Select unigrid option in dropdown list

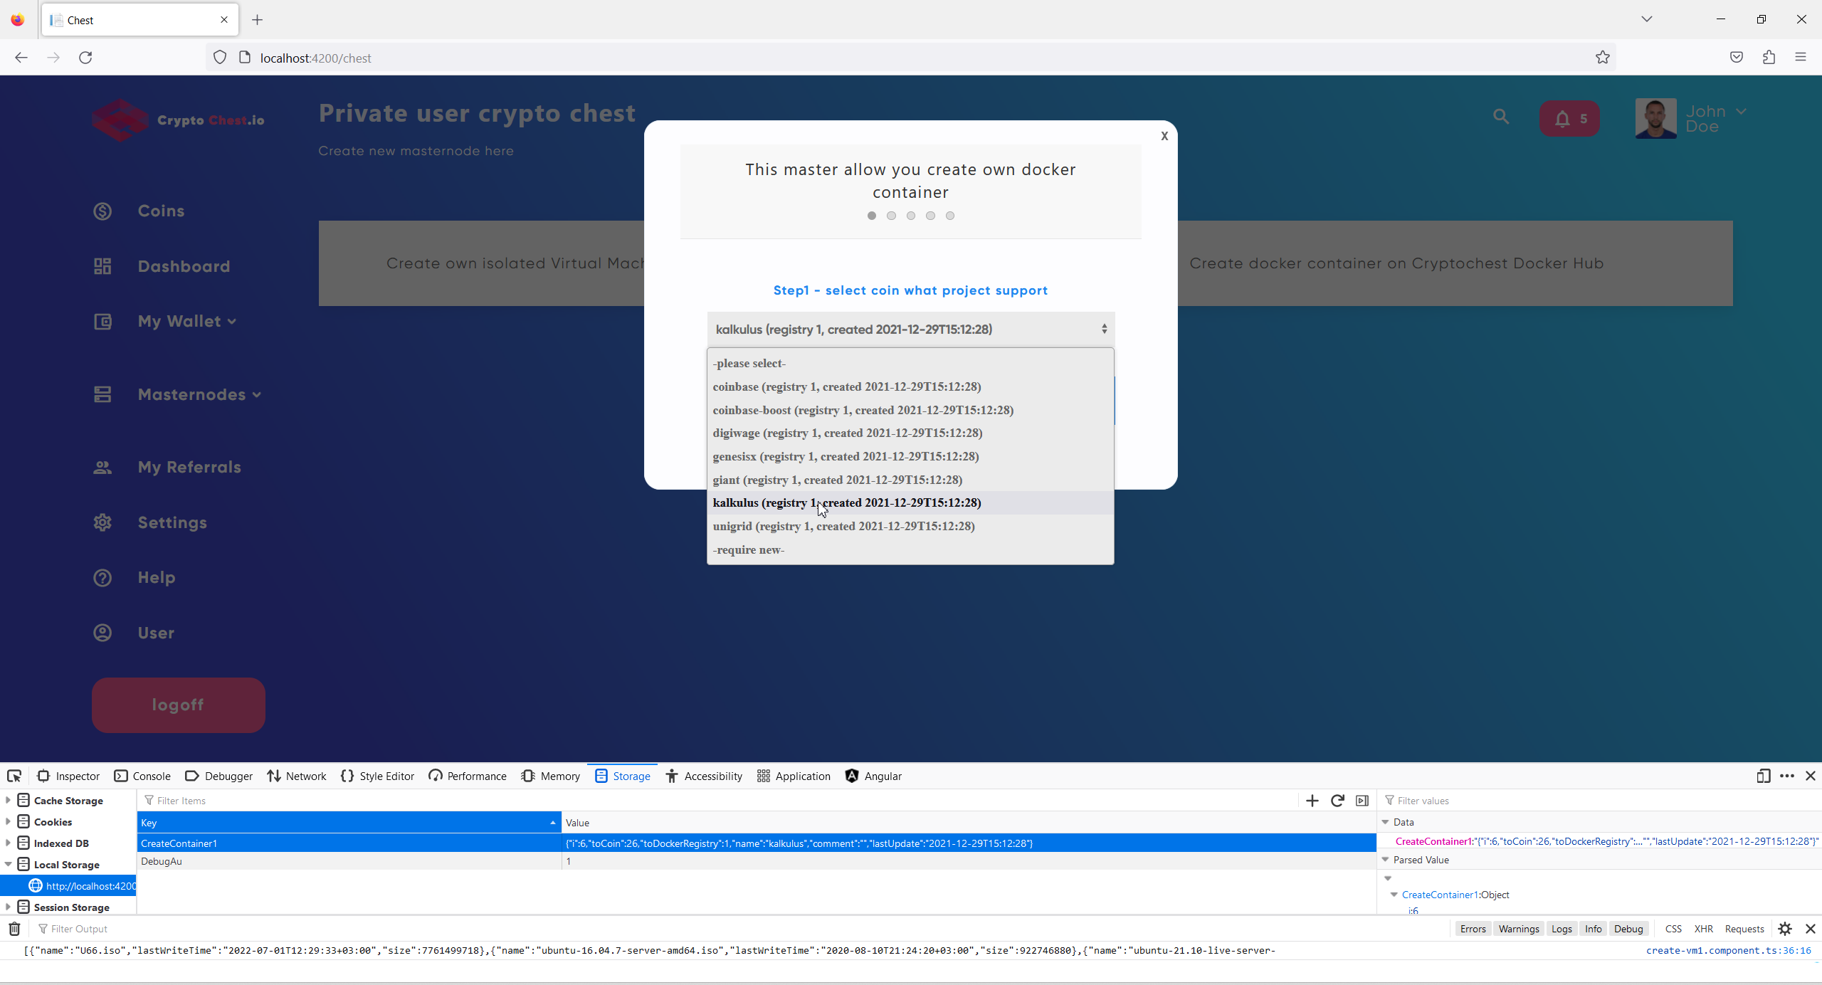point(843,526)
